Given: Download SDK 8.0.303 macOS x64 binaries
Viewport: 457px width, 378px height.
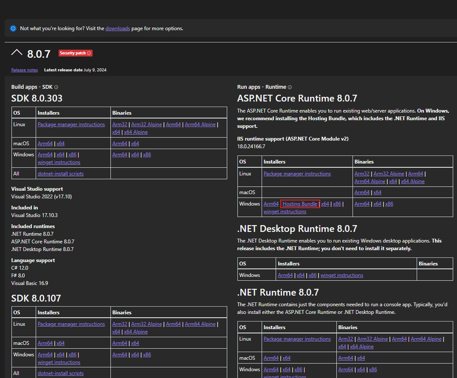Looking at the screenshot, I should pos(135,144).
